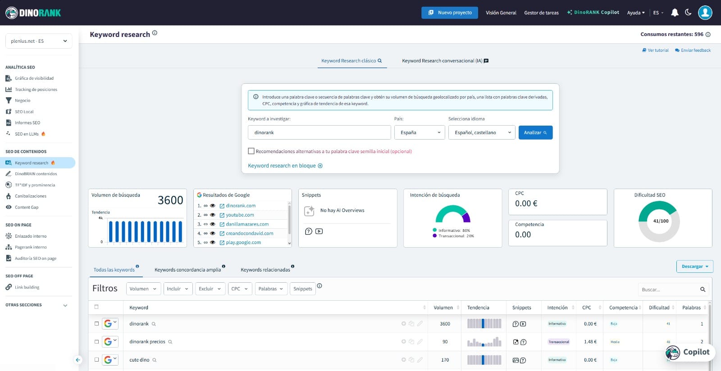Click the link icon for dinorank.com result

(205, 206)
